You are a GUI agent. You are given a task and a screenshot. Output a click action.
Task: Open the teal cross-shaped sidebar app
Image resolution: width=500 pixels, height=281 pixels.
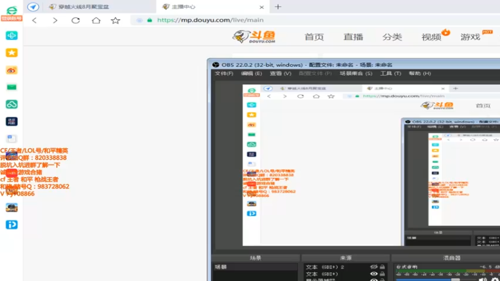pyautogui.click(x=11, y=36)
